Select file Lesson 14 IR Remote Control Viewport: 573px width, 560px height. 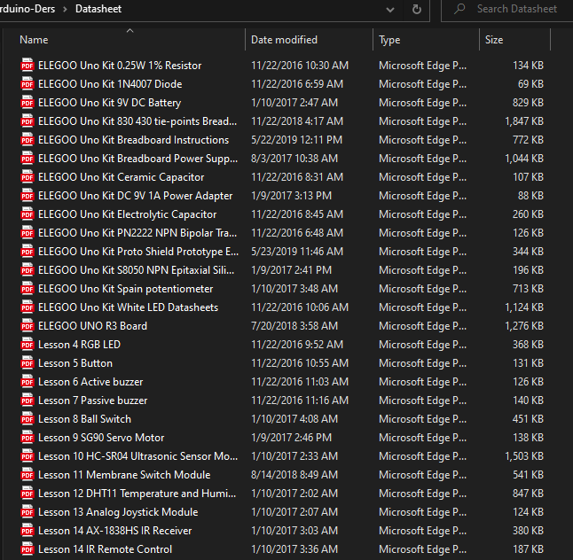point(105,549)
